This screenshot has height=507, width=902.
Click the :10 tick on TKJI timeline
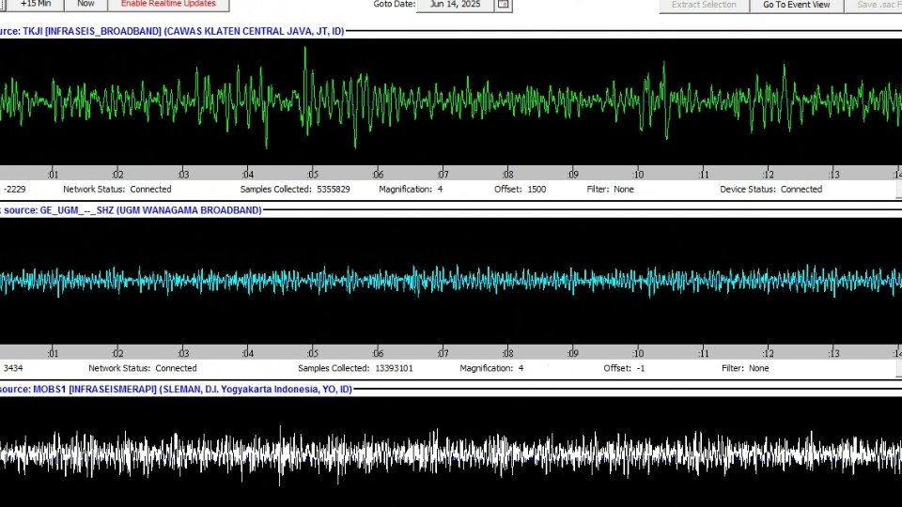click(x=638, y=174)
